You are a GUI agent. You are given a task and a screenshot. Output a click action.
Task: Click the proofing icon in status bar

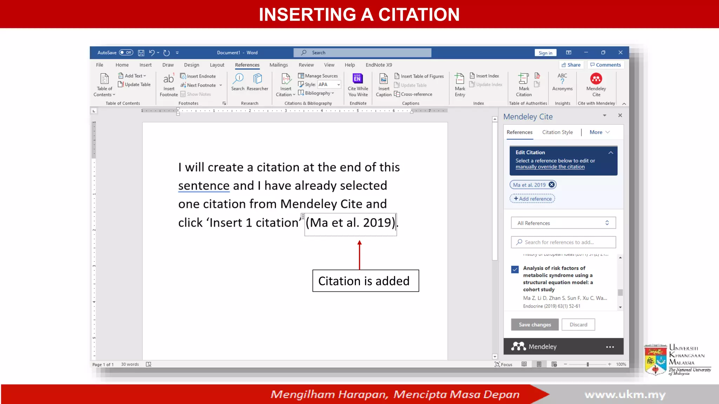click(x=149, y=364)
